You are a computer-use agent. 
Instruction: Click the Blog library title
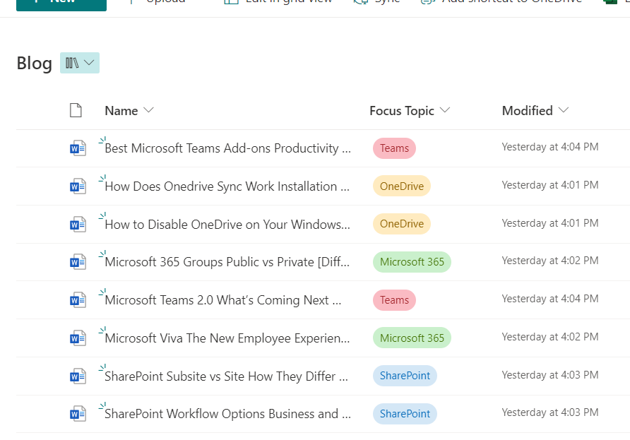coord(35,64)
